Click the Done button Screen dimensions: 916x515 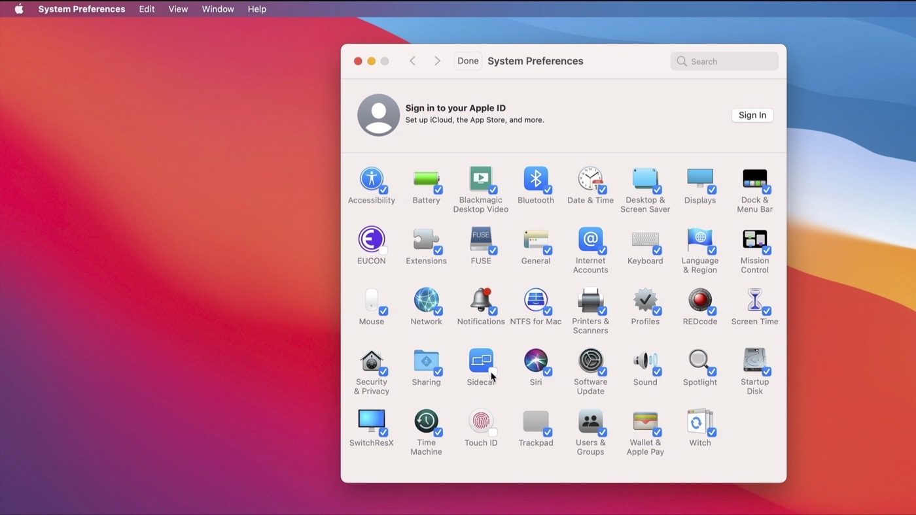click(468, 61)
